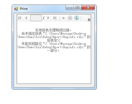Click the Print title bar text
Image resolution: width=132 pixels, height=104 pixels.
pyautogui.click(x=24, y=9)
